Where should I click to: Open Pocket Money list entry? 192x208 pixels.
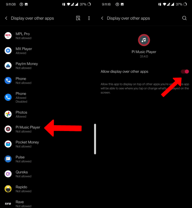pos(48,144)
